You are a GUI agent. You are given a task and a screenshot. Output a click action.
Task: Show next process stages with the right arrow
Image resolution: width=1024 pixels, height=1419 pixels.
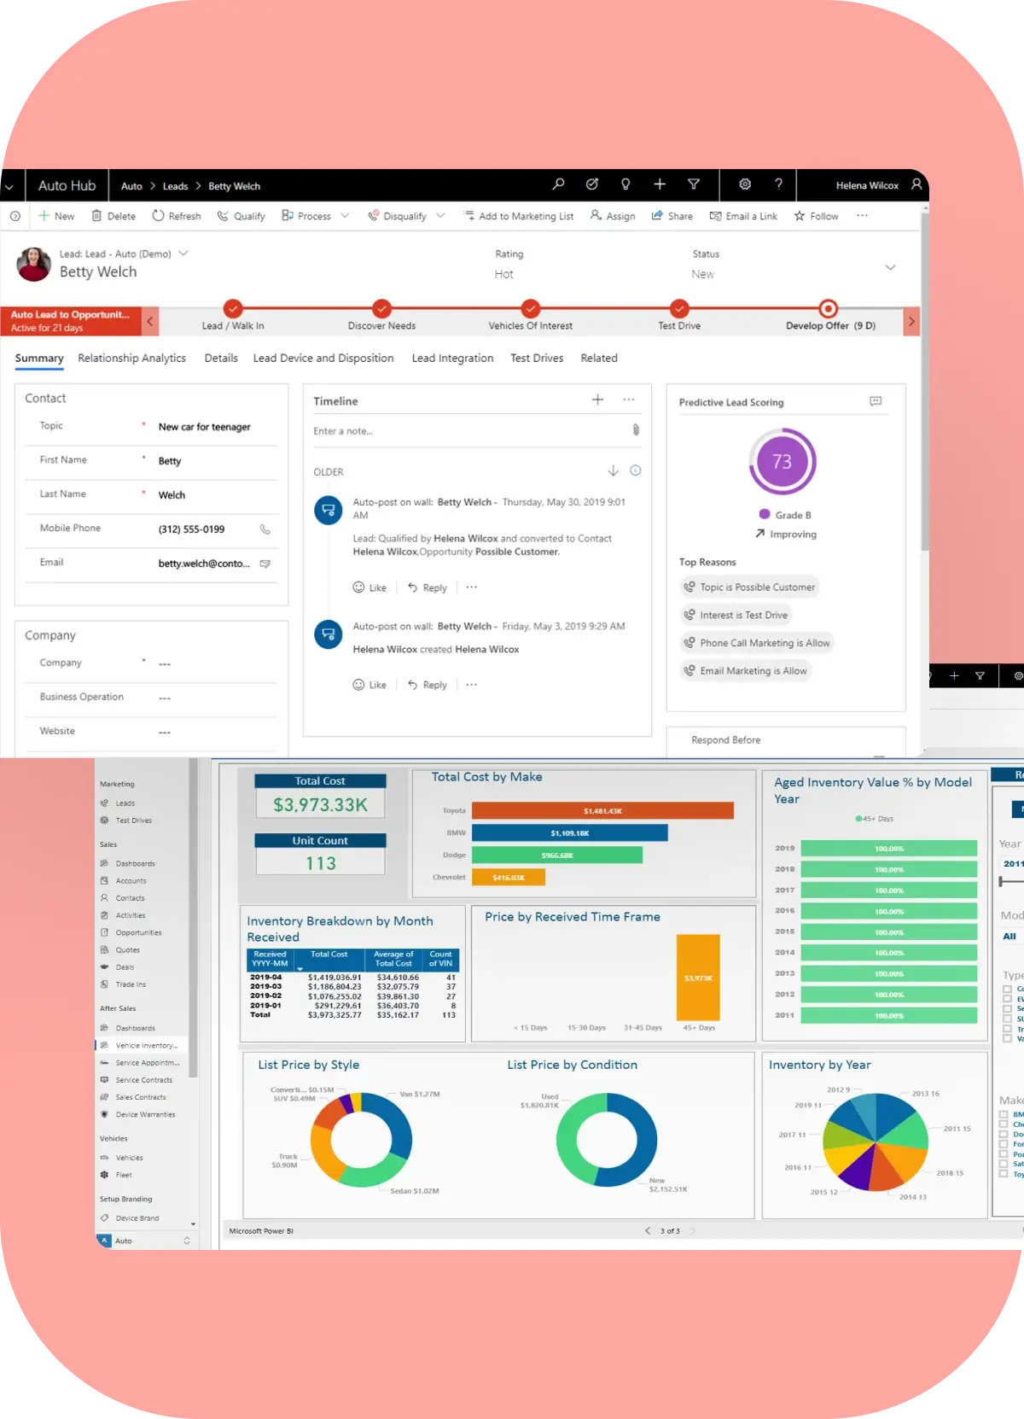click(911, 322)
